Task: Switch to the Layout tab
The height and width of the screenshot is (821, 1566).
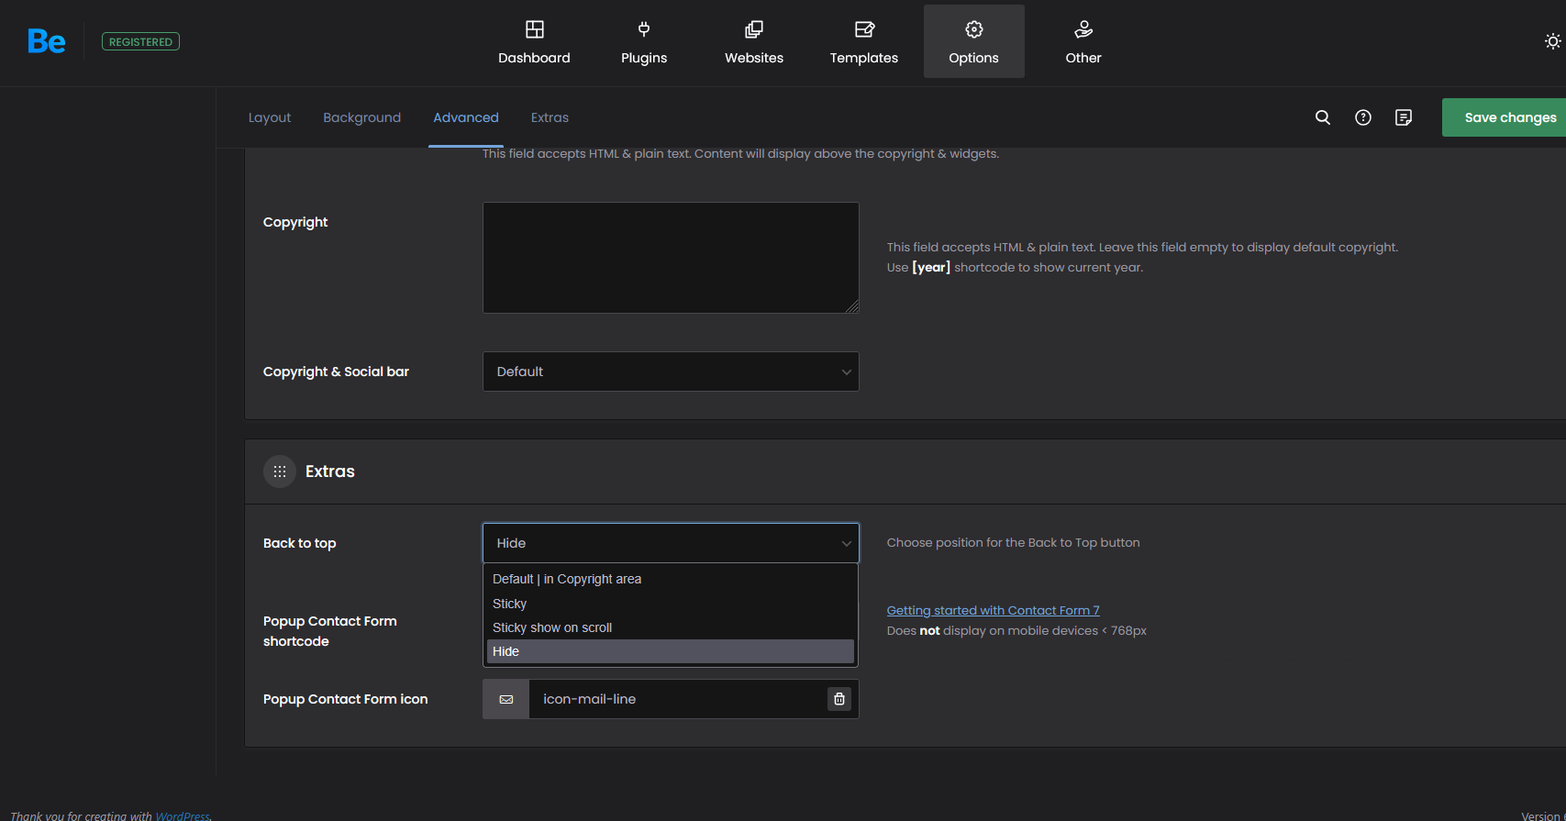Action: tap(270, 117)
